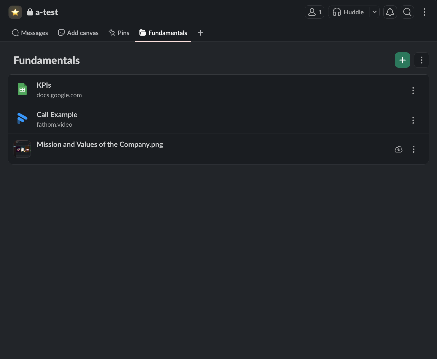Image resolution: width=437 pixels, height=359 pixels.
Task: Open the Mission and Values image thumbnail
Action: (x=22, y=149)
